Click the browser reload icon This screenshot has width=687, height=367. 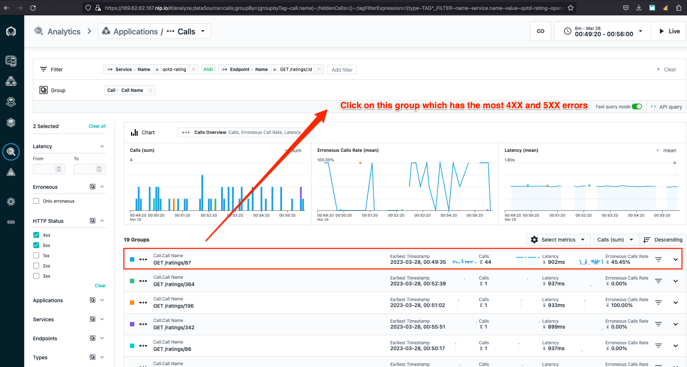click(x=33, y=8)
